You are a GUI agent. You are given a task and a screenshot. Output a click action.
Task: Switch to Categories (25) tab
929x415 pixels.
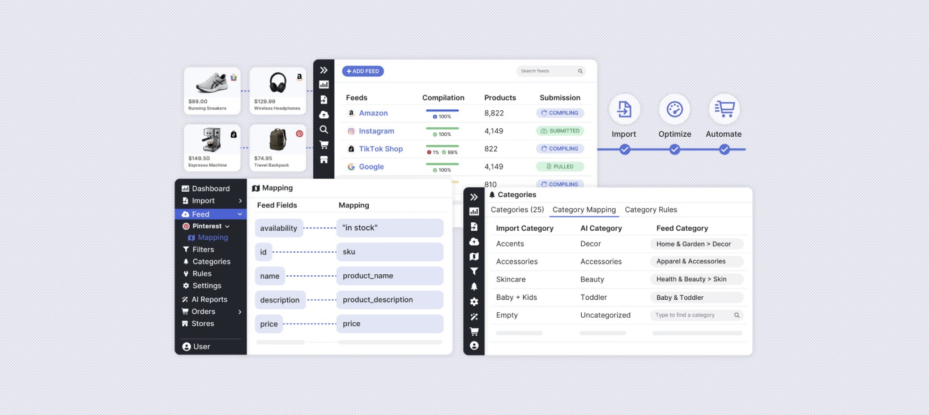click(x=517, y=210)
